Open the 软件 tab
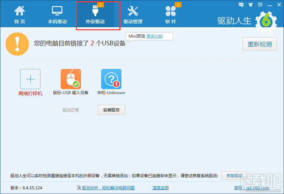This screenshot has height=194, width=284. point(170,15)
